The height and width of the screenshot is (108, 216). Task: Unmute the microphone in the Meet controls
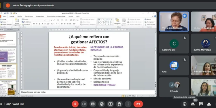pos(75,104)
